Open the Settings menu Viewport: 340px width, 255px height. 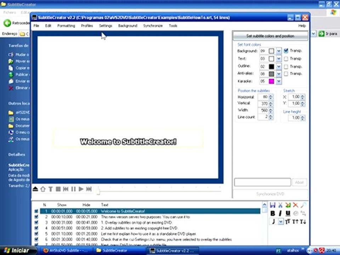tap(106, 25)
